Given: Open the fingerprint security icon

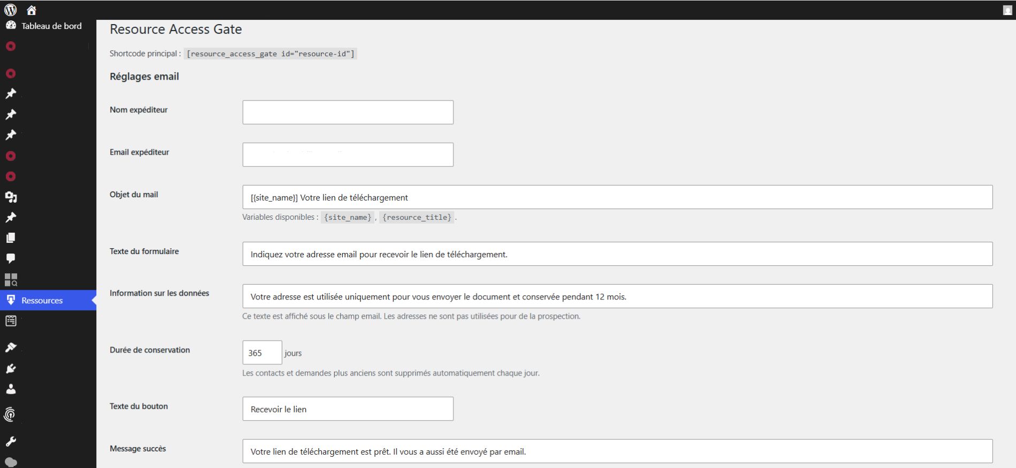Looking at the screenshot, I should [x=10, y=414].
